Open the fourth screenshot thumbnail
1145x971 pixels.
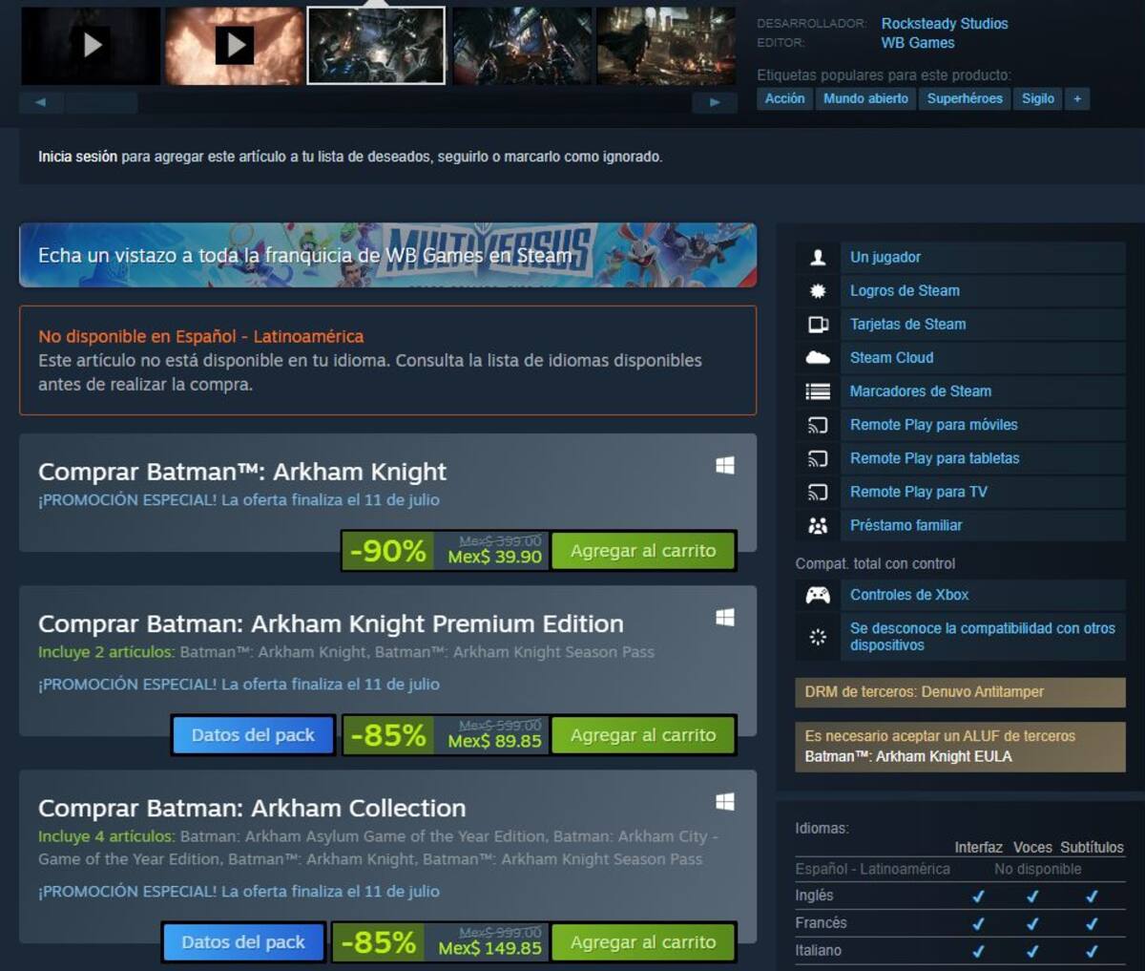point(521,45)
